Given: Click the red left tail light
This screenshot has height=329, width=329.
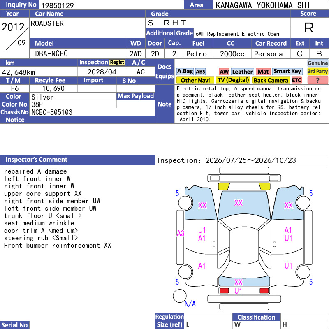Looking at the screenshot, I should [224, 291].
